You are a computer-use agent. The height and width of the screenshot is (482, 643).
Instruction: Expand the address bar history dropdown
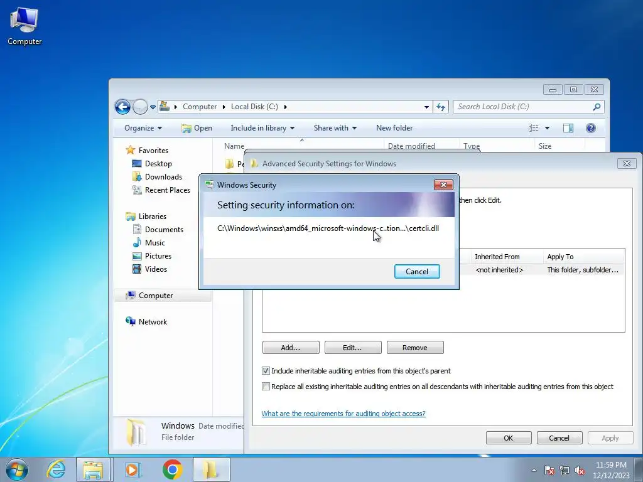[x=426, y=107]
